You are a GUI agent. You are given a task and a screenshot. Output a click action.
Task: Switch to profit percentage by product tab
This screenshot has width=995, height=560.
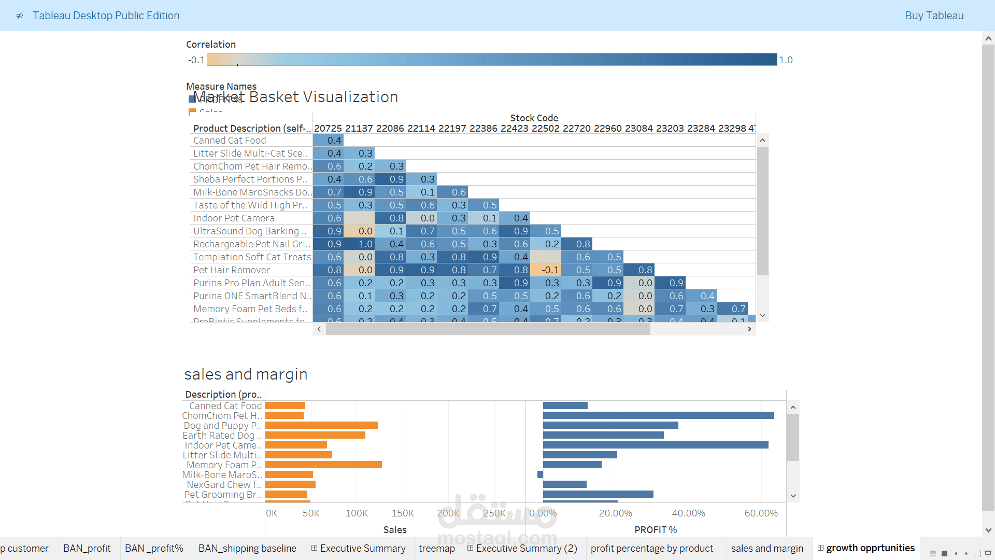652,549
